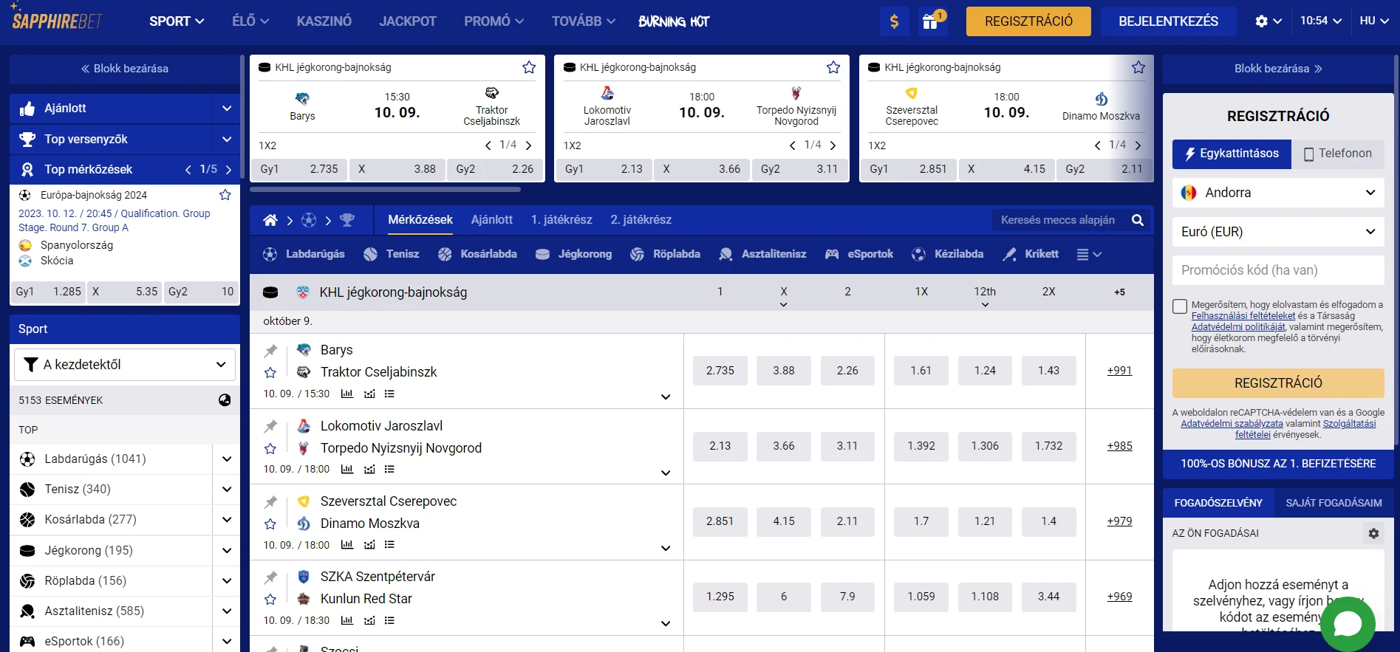1400x652 pixels.
Task: Favorite the Barys–Traktor featured card
Action: pyautogui.click(x=529, y=67)
